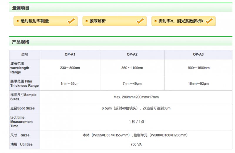Image resolution: width=235 pixels, height=153 pixels.
Task: Click the OP-A2 column header
Action: click(x=132, y=55)
